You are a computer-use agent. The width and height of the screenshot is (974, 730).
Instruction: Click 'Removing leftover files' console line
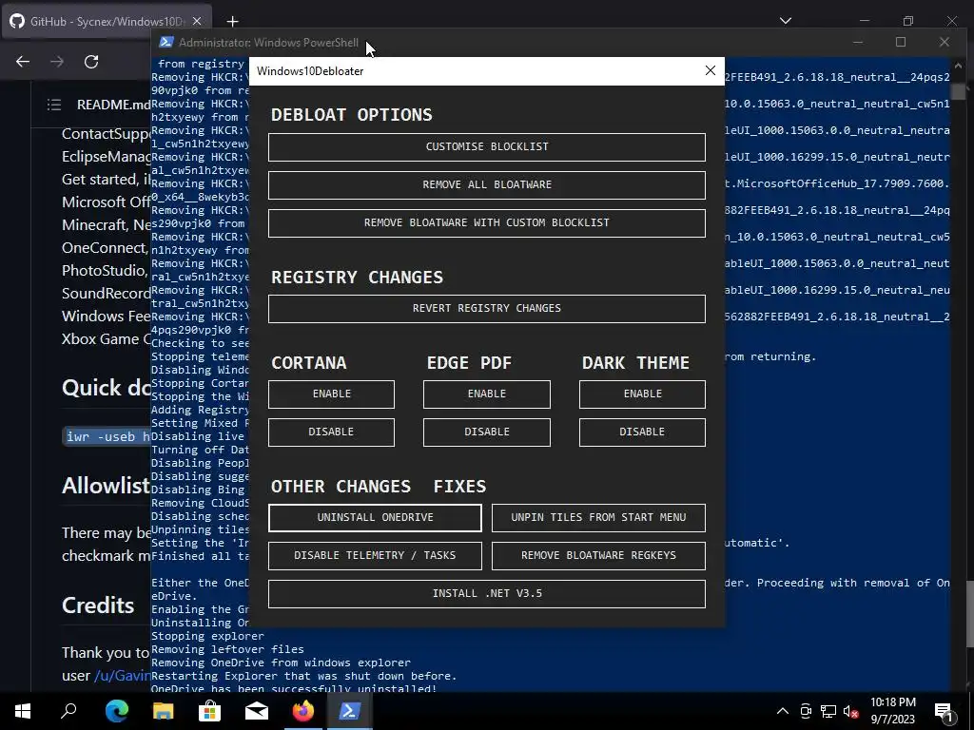point(227,649)
